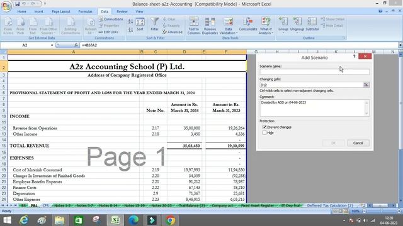Select cell with Revenue from Operations
This screenshot has width=403, height=226.
pyautogui.click(x=74, y=128)
